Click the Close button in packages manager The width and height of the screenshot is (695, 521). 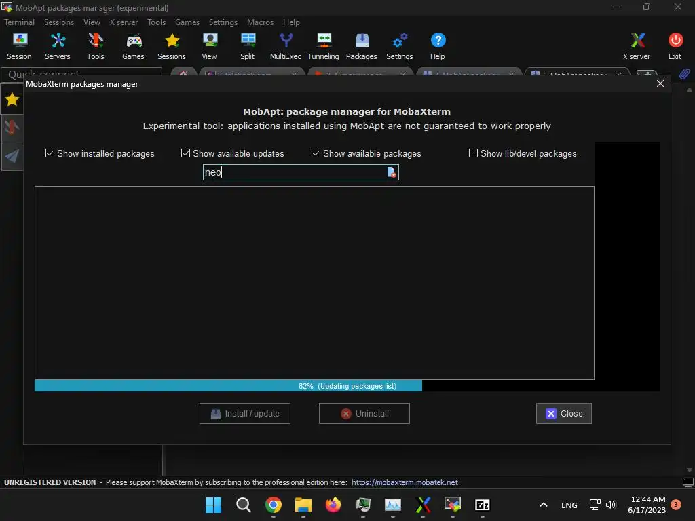564,413
